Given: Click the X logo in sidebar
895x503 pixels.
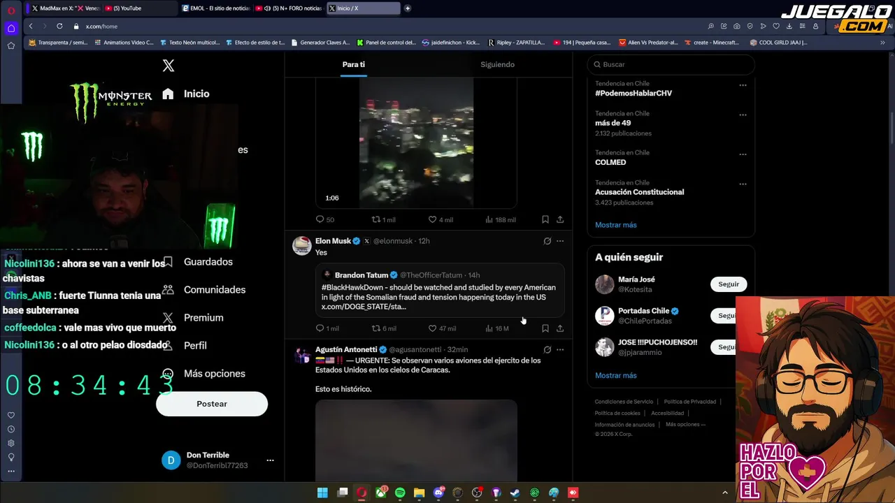Looking at the screenshot, I should [169, 66].
